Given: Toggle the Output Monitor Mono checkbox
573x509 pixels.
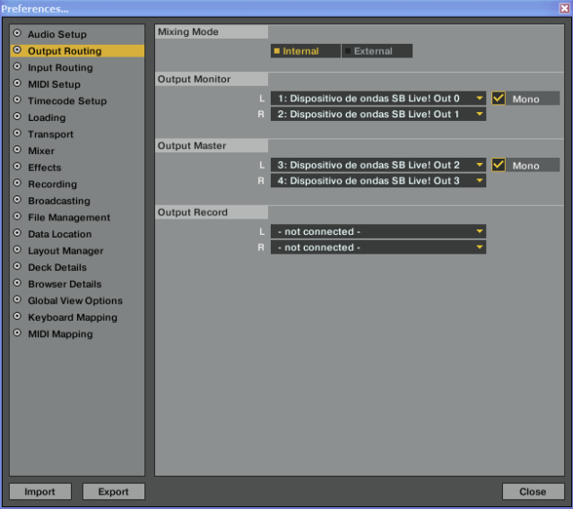Looking at the screenshot, I should 499,99.
